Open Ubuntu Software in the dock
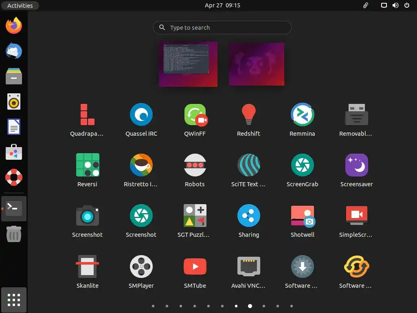This screenshot has width=417, height=313. click(x=14, y=152)
